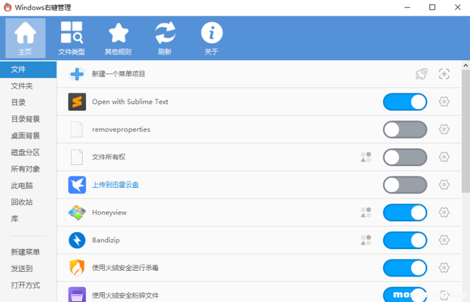This screenshot has height=302, width=470.
Task: Enable the 上传到迅雷云盘 toggle
Action: [x=405, y=185]
